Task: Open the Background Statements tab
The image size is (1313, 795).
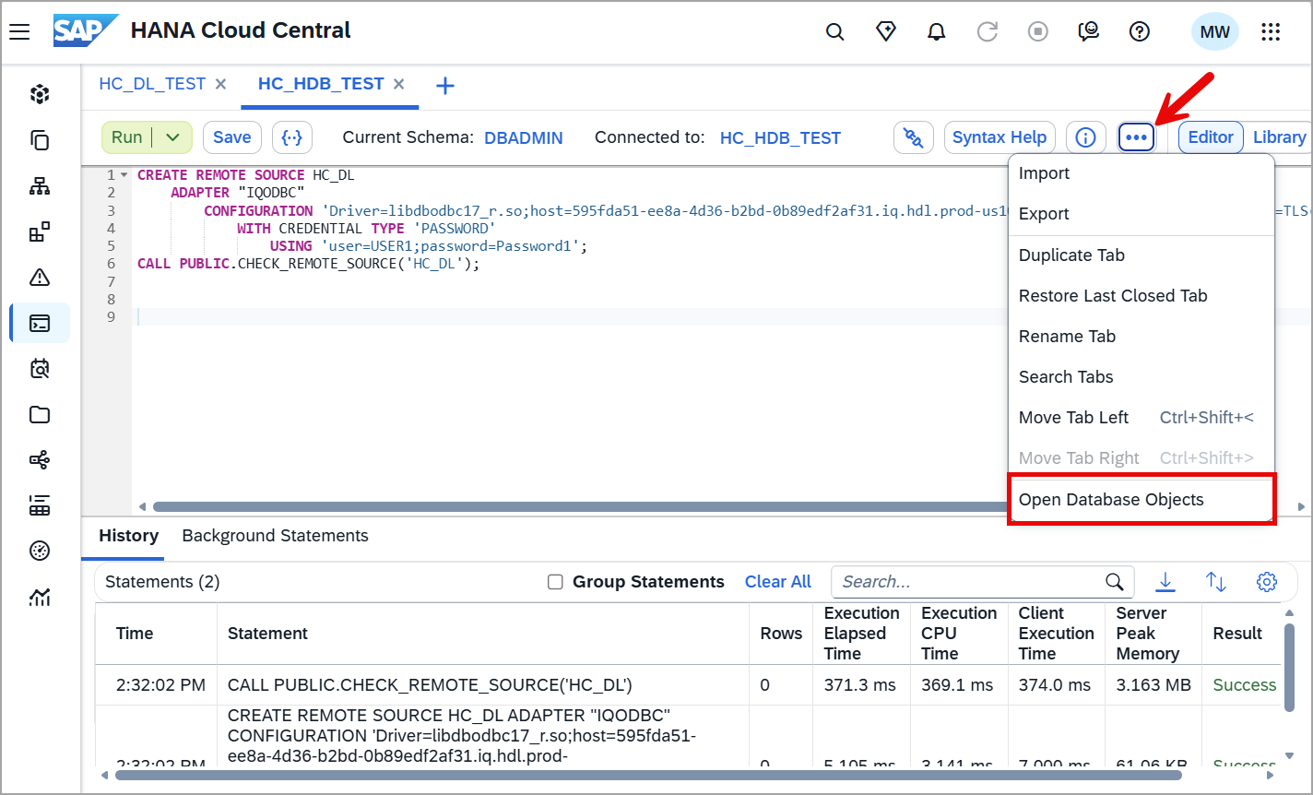Action: 275,536
